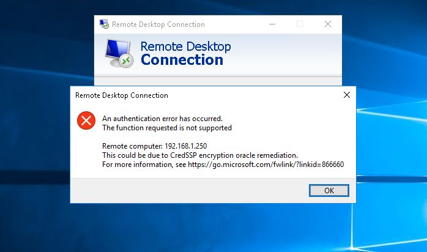Click the main window's title bar caption
427x252 pixels.
pos(158,24)
